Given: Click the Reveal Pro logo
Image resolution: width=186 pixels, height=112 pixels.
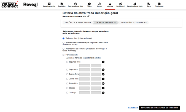Looking at the screenshot, I should pos(31,5).
